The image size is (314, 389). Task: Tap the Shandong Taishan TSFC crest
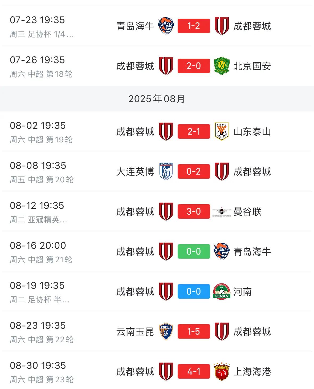[x=222, y=131]
